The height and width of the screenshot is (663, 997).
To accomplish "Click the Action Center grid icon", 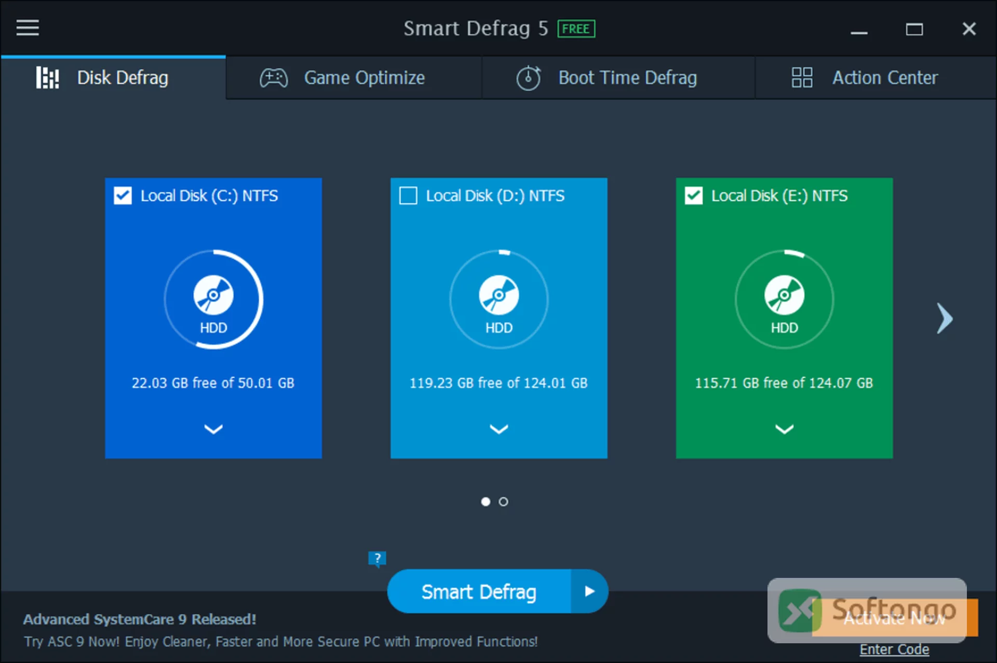I will pyautogui.click(x=802, y=78).
